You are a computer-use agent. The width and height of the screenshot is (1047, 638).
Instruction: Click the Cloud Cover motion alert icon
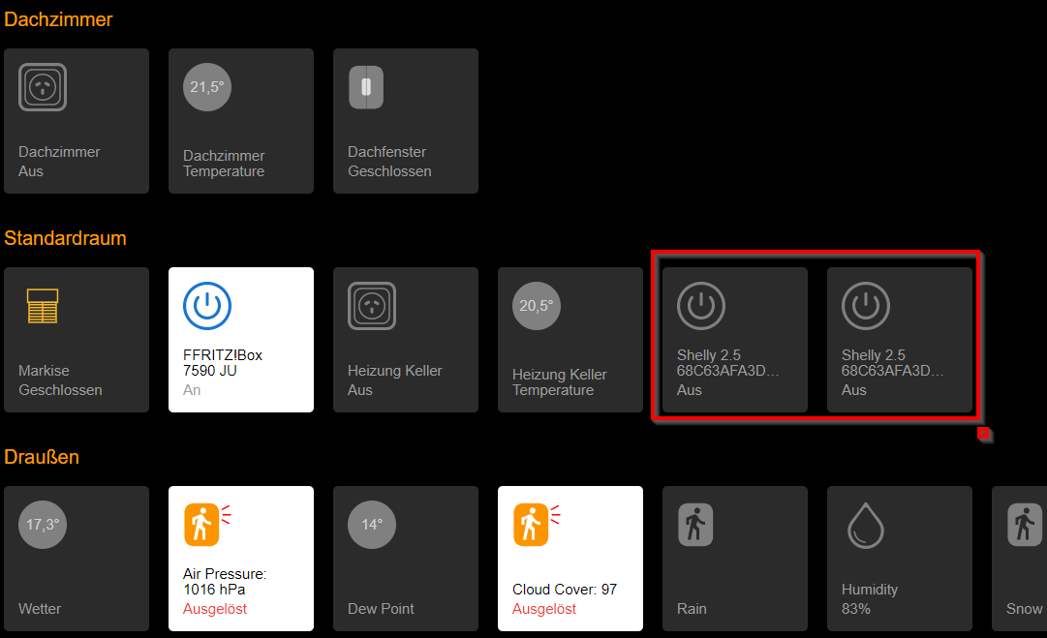point(531,525)
